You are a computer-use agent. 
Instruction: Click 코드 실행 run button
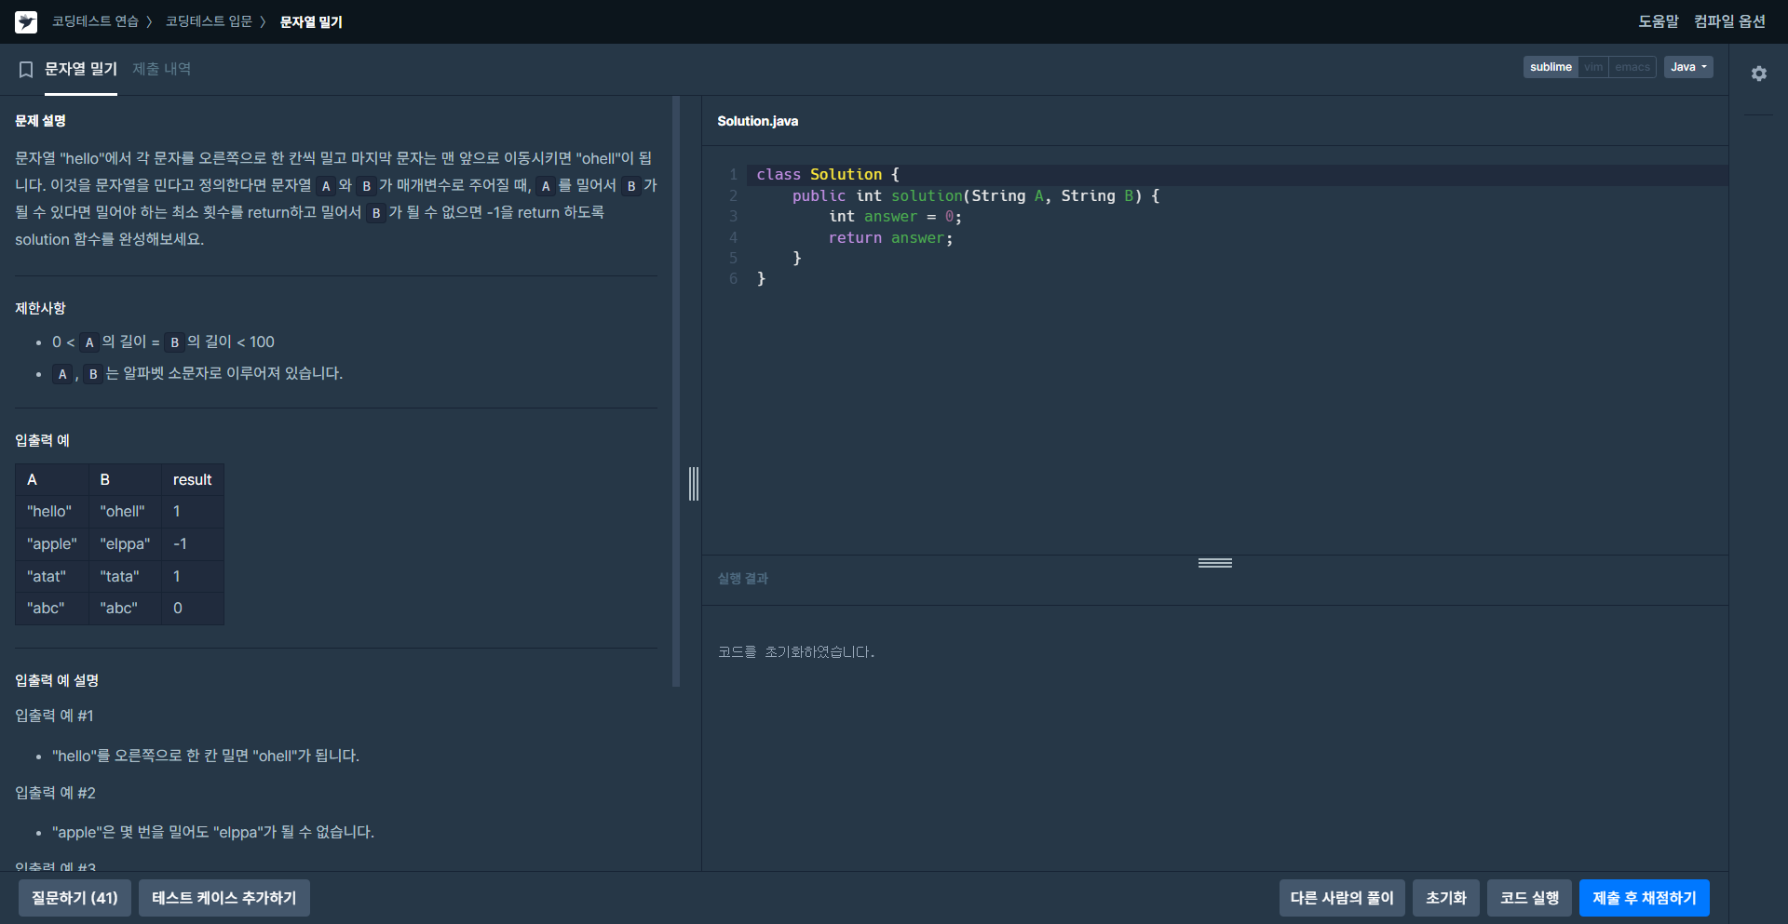point(1529,898)
